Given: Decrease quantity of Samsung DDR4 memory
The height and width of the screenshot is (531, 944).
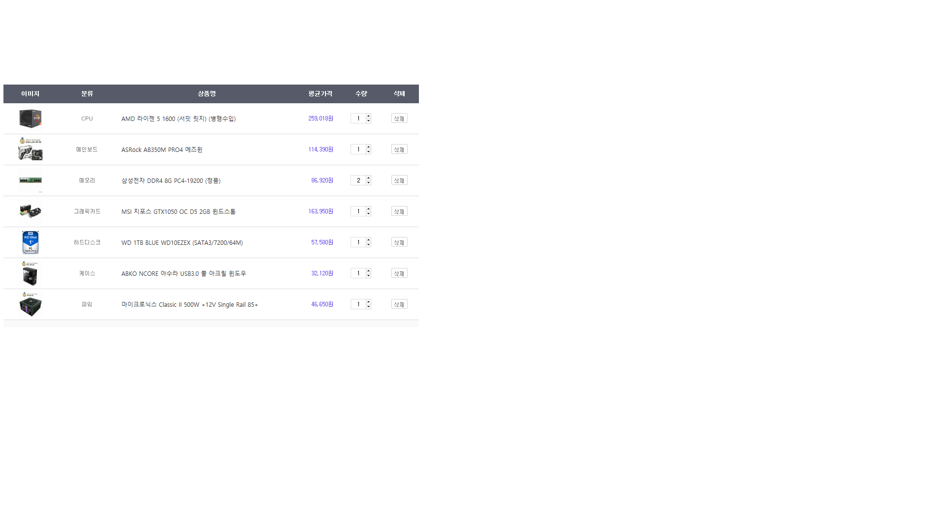Looking at the screenshot, I should (369, 183).
